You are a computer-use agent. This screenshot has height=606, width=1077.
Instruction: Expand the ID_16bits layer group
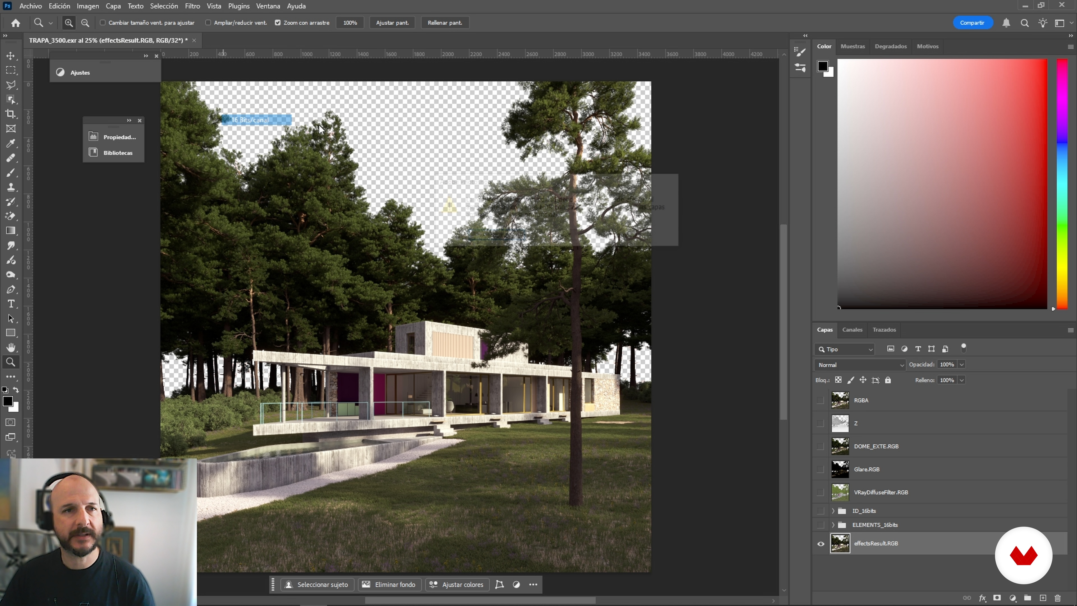833,511
